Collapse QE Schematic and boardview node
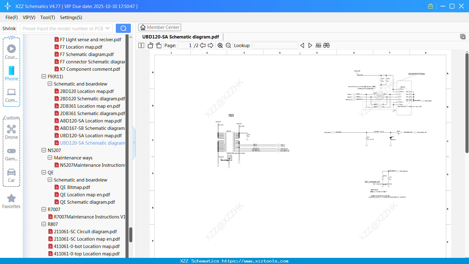This screenshot has width=469, height=264. click(50, 180)
